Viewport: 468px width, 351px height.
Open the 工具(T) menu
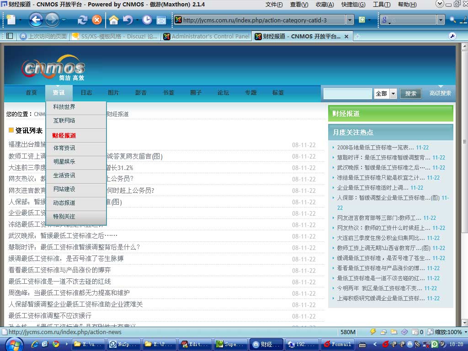pos(381,5)
